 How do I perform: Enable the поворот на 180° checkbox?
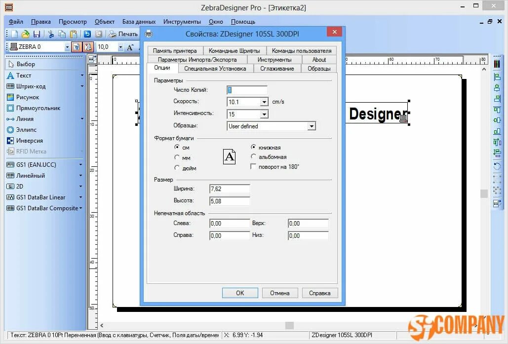253,166
